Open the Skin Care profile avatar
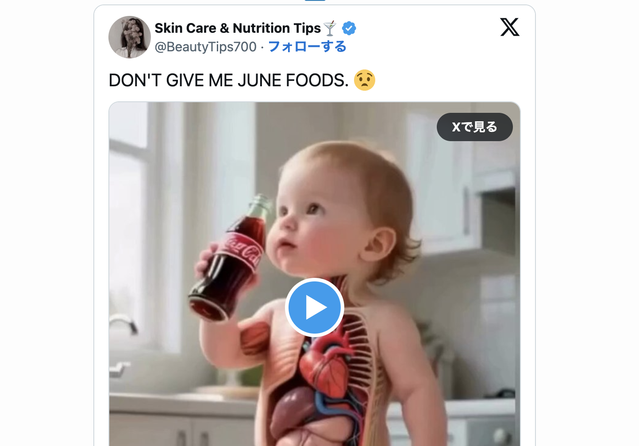Image resolution: width=639 pixels, height=446 pixels. tap(130, 37)
